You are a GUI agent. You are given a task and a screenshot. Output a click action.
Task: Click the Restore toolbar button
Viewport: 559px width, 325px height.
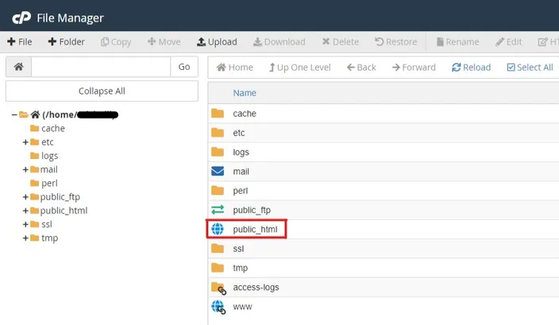pyautogui.click(x=395, y=42)
